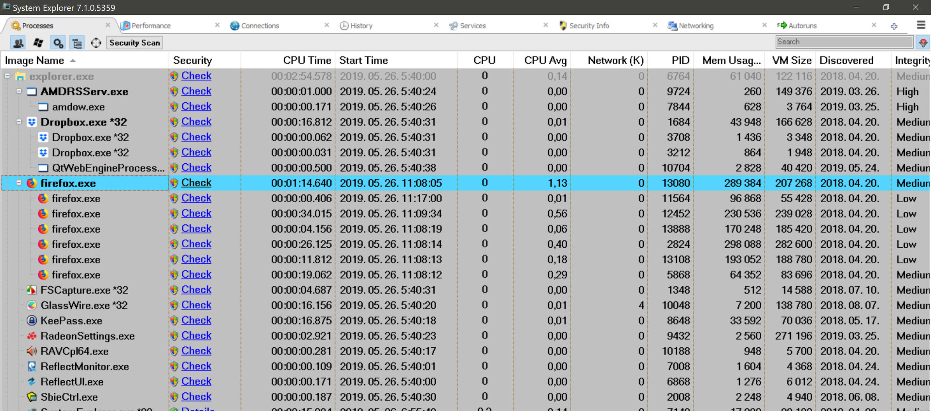Open the Networking tab
Screen dimensions: 931x411
coord(696,26)
